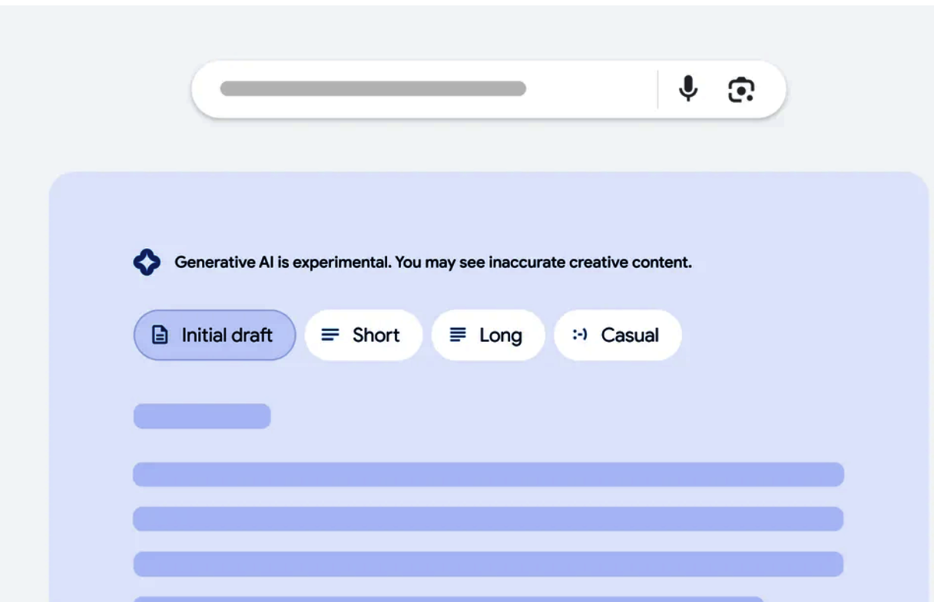Click the document icon inside Initial draft chip
The image size is (934, 602).
(160, 336)
